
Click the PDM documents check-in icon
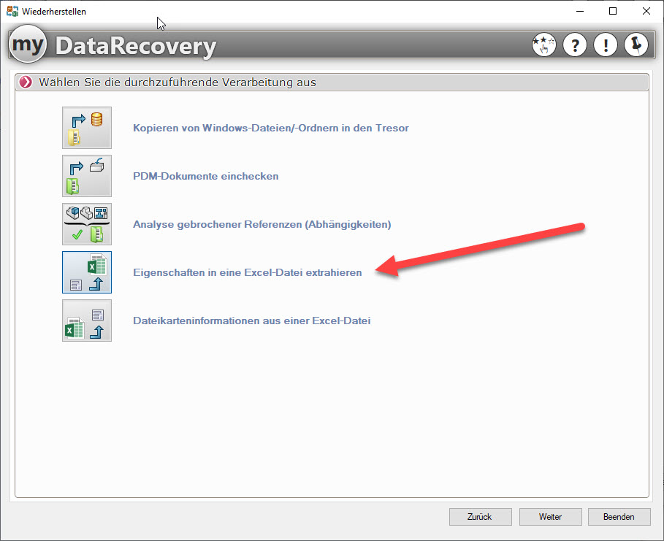tap(87, 176)
